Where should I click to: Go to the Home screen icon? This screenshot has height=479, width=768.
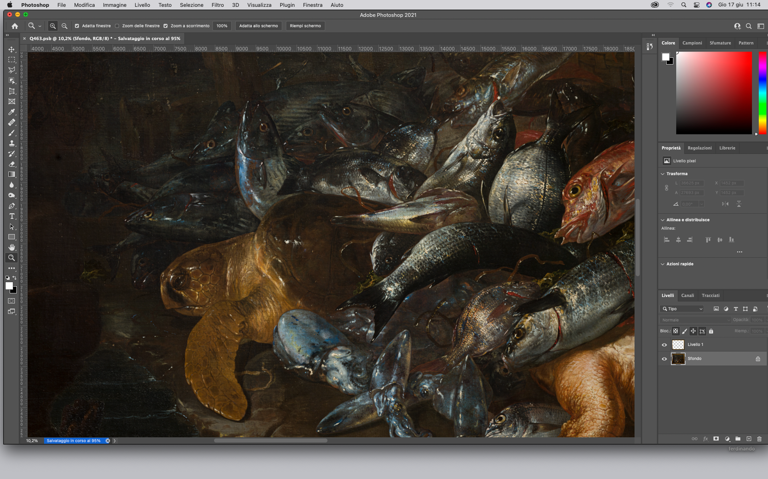coord(15,26)
